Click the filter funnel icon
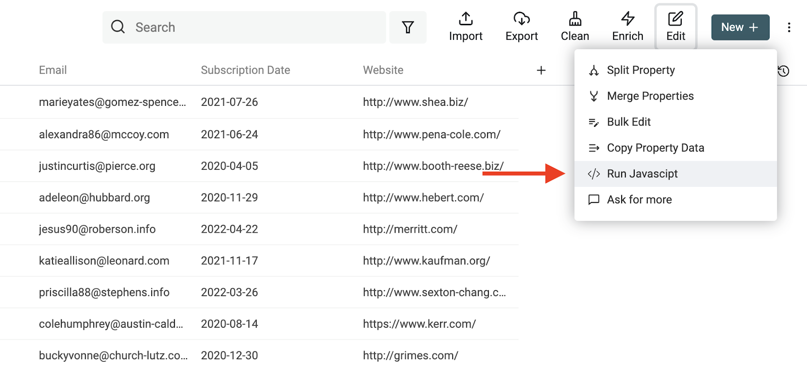Viewport: 807px width, 365px height. pos(408,27)
